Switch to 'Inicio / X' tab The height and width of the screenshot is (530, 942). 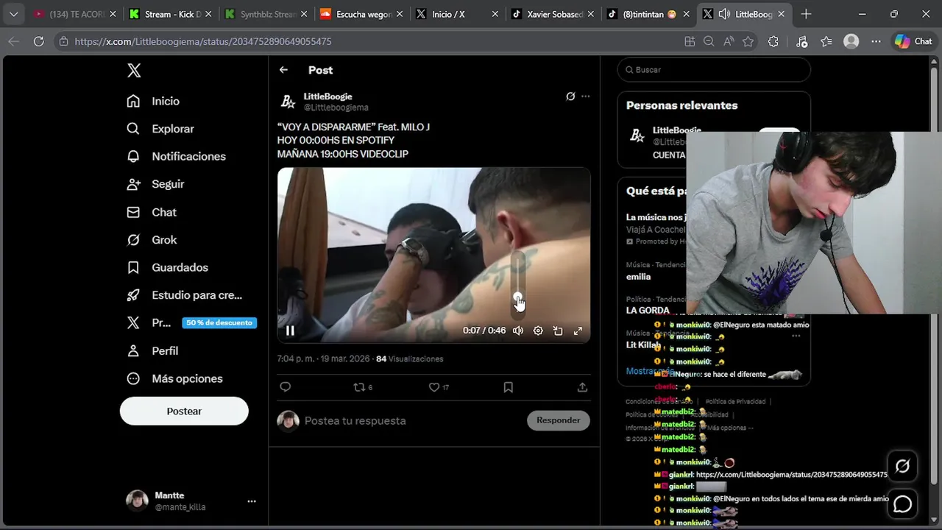(456, 14)
